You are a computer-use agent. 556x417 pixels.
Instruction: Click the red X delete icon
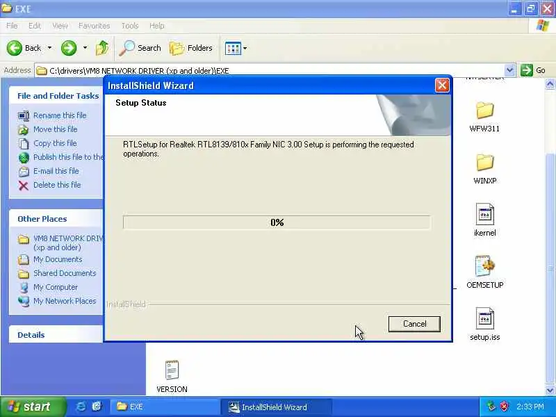(24, 186)
